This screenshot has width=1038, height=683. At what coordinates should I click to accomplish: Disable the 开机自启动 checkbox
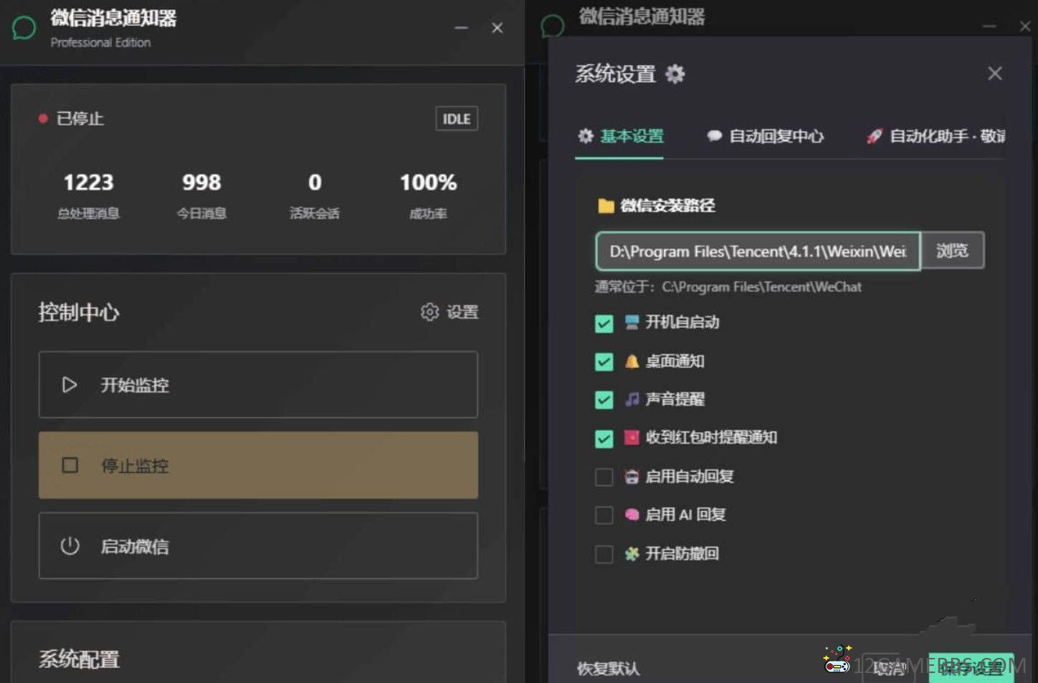coord(604,323)
